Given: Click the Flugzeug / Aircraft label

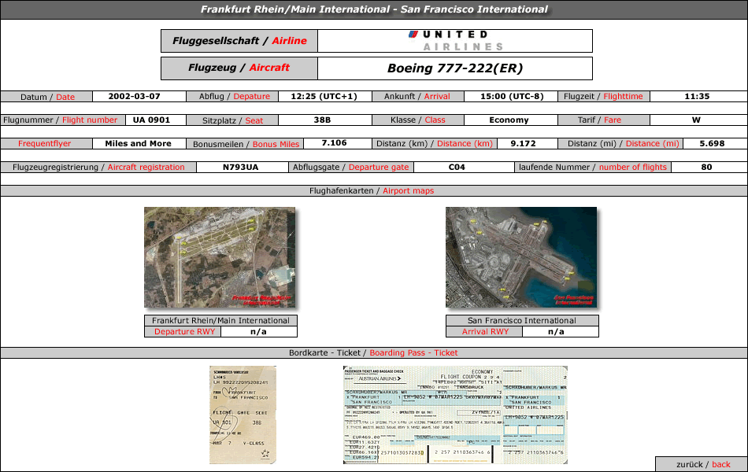Looking at the screenshot, I should (x=239, y=68).
